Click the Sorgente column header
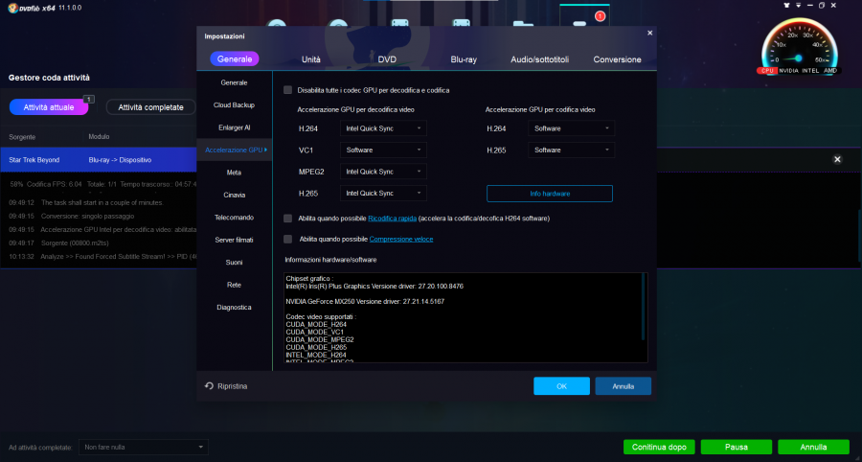This screenshot has height=462, width=862. tap(22, 136)
